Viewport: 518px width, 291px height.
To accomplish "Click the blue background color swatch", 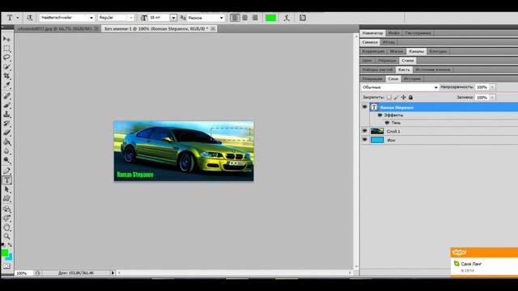I will 10,257.
